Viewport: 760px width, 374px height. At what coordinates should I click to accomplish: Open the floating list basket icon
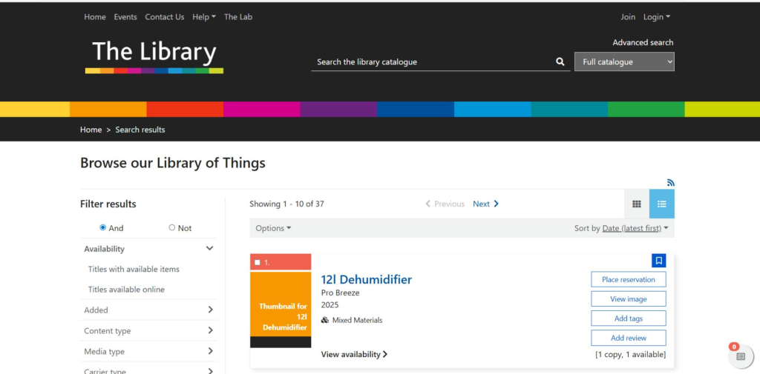point(740,356)
